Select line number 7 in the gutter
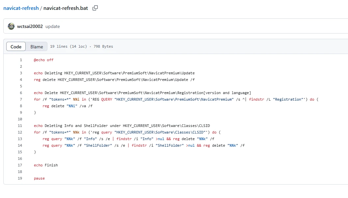Screen dimensions: 348x198 (21, 99)
